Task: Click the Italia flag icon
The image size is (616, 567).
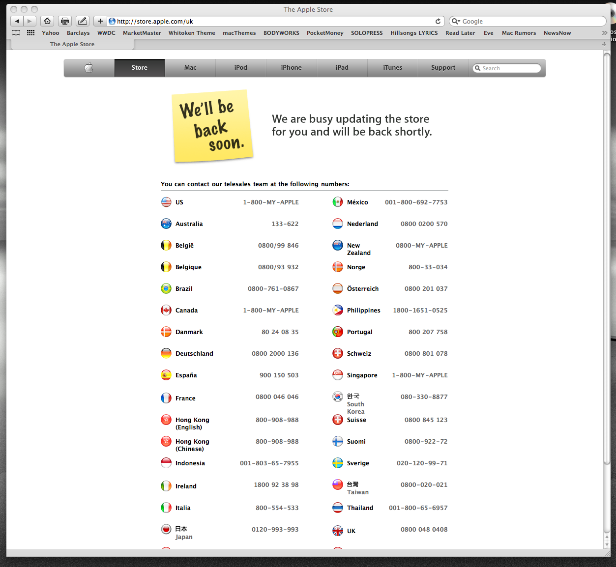Action: (166, 508)
